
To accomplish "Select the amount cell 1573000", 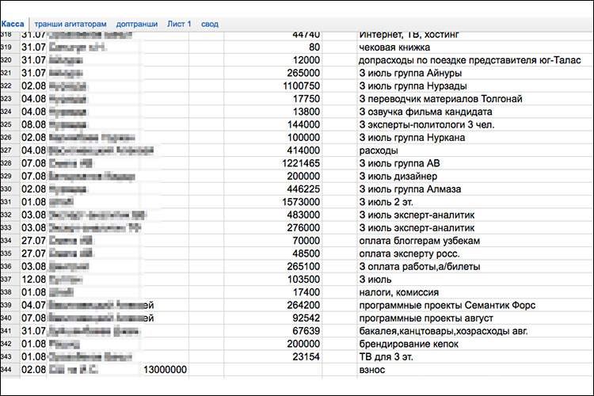I will click(x=272, y=202).
